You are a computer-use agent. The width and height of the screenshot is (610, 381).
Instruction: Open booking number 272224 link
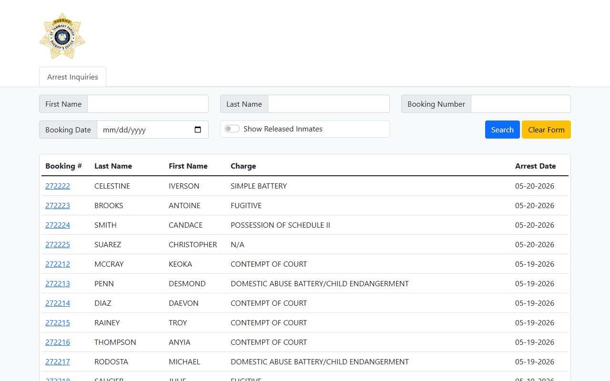(x=58, y=225)
